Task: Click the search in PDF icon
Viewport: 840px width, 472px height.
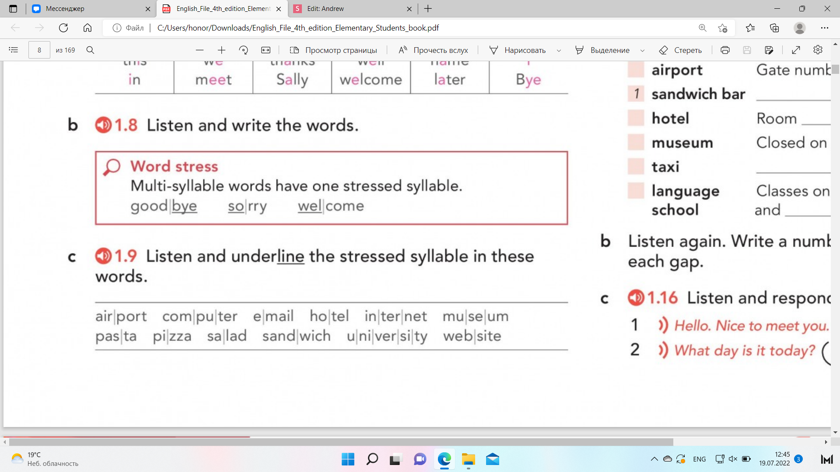Action: tap(90, 50)
